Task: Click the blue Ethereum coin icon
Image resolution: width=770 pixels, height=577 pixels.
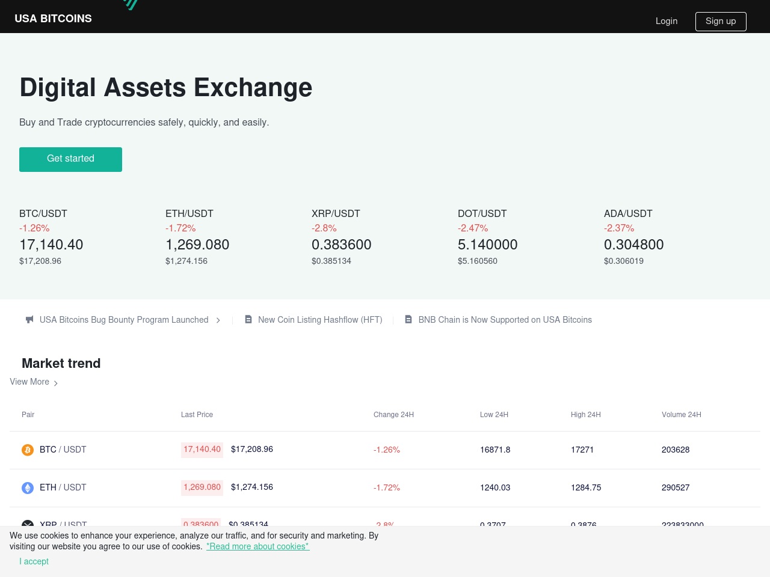Action: pos(28,488)
